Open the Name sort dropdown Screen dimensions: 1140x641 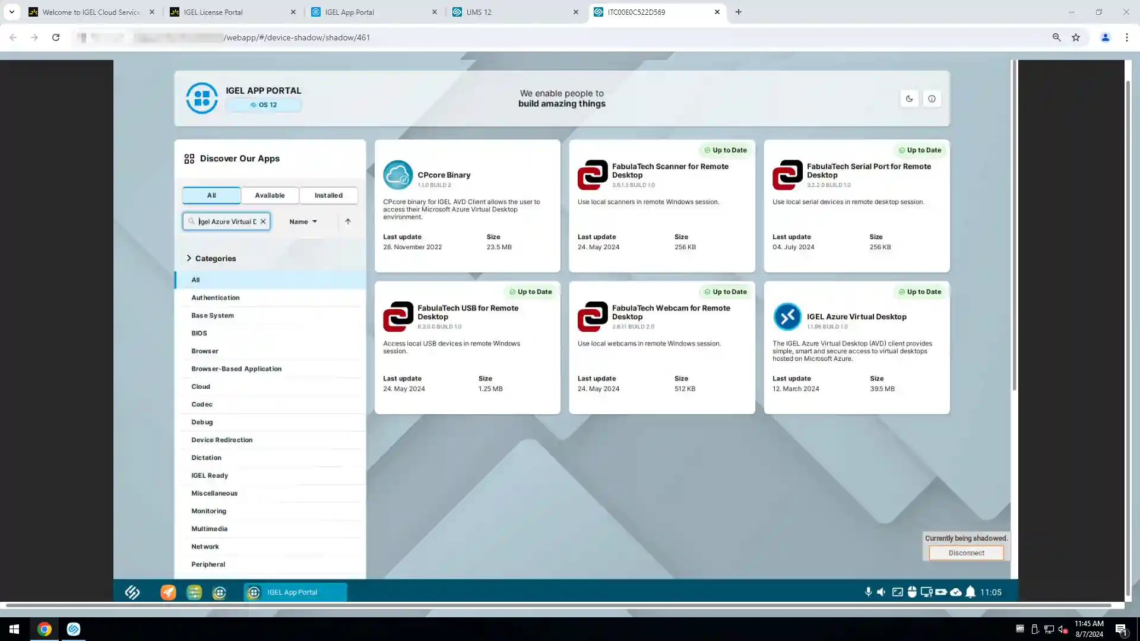[303, 221]
